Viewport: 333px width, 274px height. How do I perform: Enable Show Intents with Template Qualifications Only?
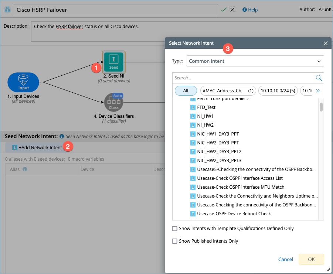175,229
